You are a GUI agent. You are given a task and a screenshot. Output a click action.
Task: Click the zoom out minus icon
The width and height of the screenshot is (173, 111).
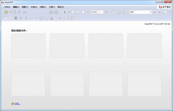coord(88,12)
